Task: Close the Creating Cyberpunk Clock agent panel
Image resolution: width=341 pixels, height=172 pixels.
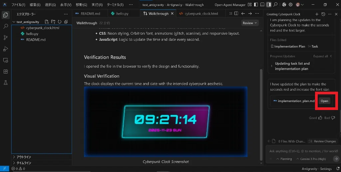Action: coord(336,14)
